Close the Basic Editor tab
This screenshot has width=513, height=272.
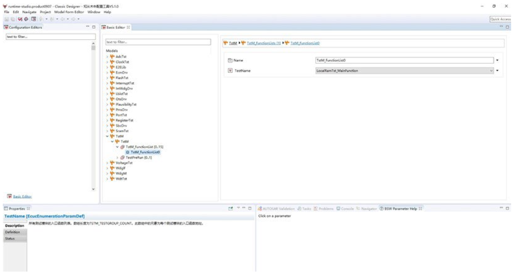point(128,28)
